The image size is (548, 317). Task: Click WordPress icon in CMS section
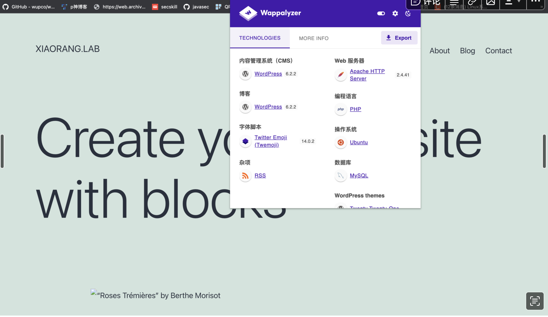click(x=245, y=74)
